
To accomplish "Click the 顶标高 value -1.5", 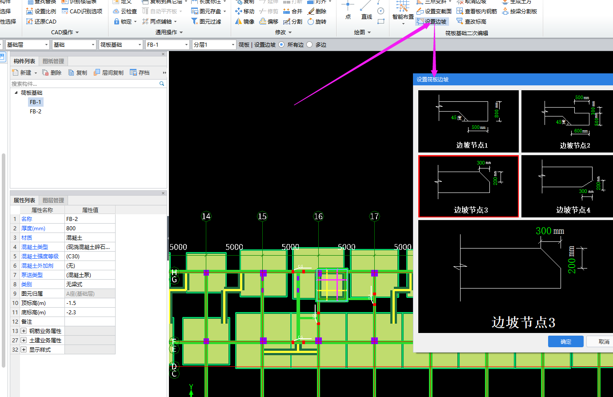I will click(90, 303).
